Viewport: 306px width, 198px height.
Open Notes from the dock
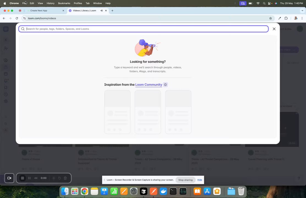94,191
